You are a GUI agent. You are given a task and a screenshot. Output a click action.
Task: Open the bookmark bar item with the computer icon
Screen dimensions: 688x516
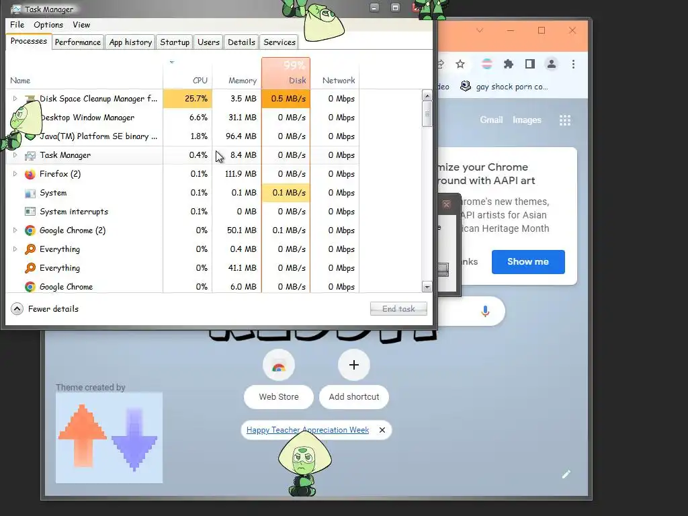coord(504,87)
